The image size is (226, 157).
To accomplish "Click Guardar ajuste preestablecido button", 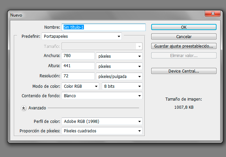I will pos(184,46).
